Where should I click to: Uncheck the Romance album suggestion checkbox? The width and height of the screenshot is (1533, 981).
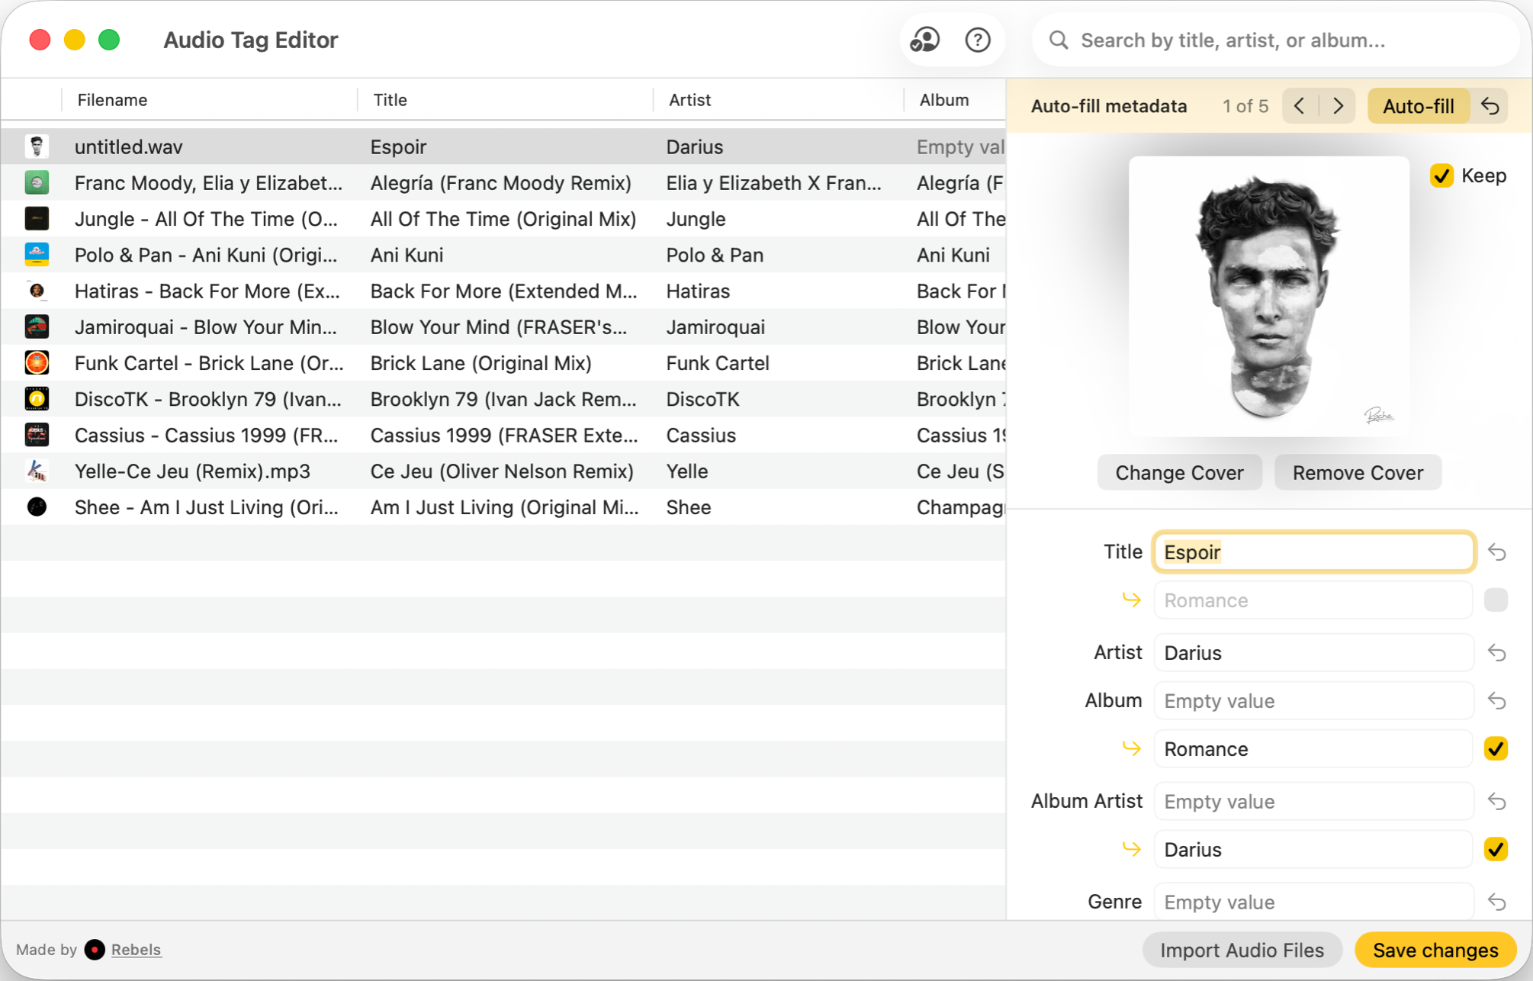[x=1496, y=749]
